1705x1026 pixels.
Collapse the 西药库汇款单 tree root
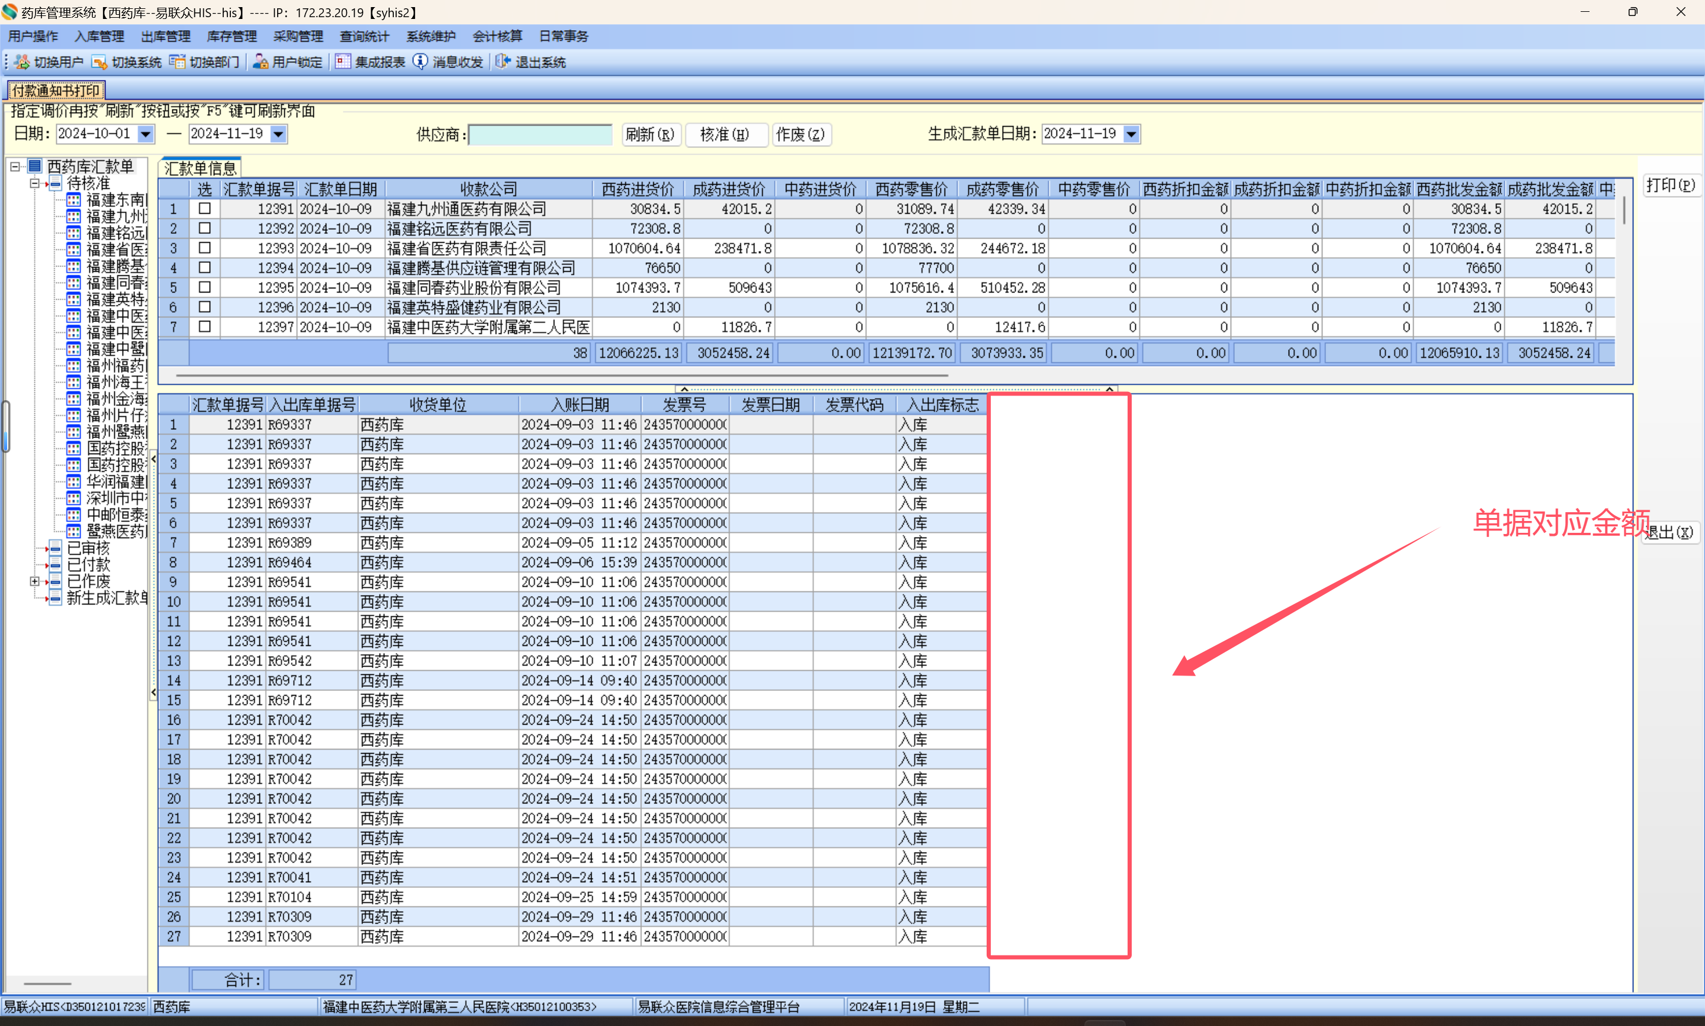pos(15,166)
